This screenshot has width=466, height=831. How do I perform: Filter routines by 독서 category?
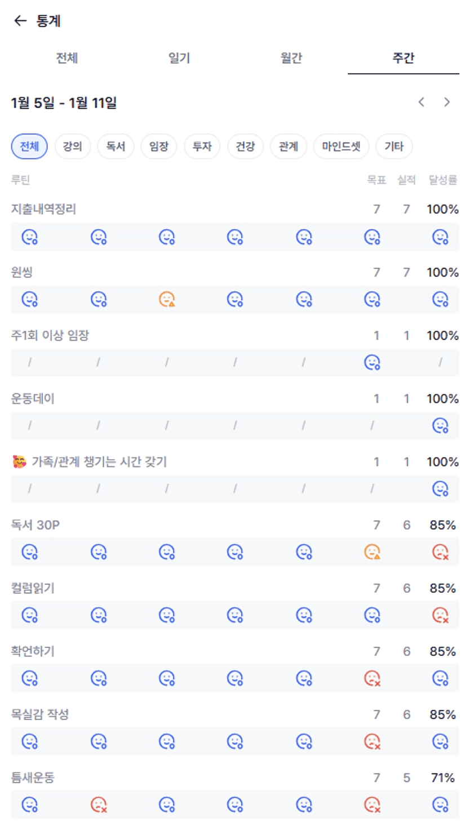click(116, 146)
